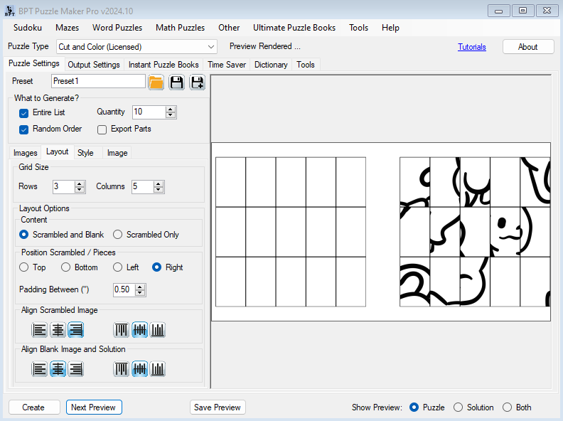Click the open preset folder icon
Screen dimensions: 563x421
[156, 82]
